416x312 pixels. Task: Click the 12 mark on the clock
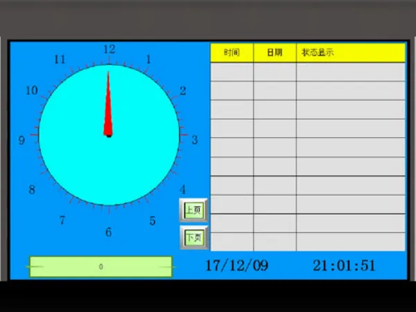tap(109, 49)
